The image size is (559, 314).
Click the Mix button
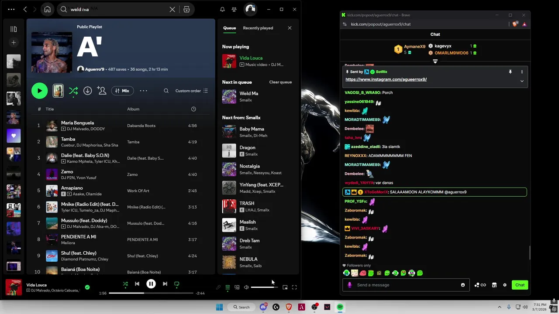(122, 91)
